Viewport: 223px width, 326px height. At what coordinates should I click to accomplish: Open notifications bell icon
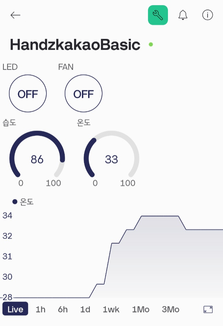pos(183,15)
